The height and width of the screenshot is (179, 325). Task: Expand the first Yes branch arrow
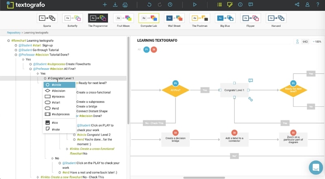pos(23,59)
